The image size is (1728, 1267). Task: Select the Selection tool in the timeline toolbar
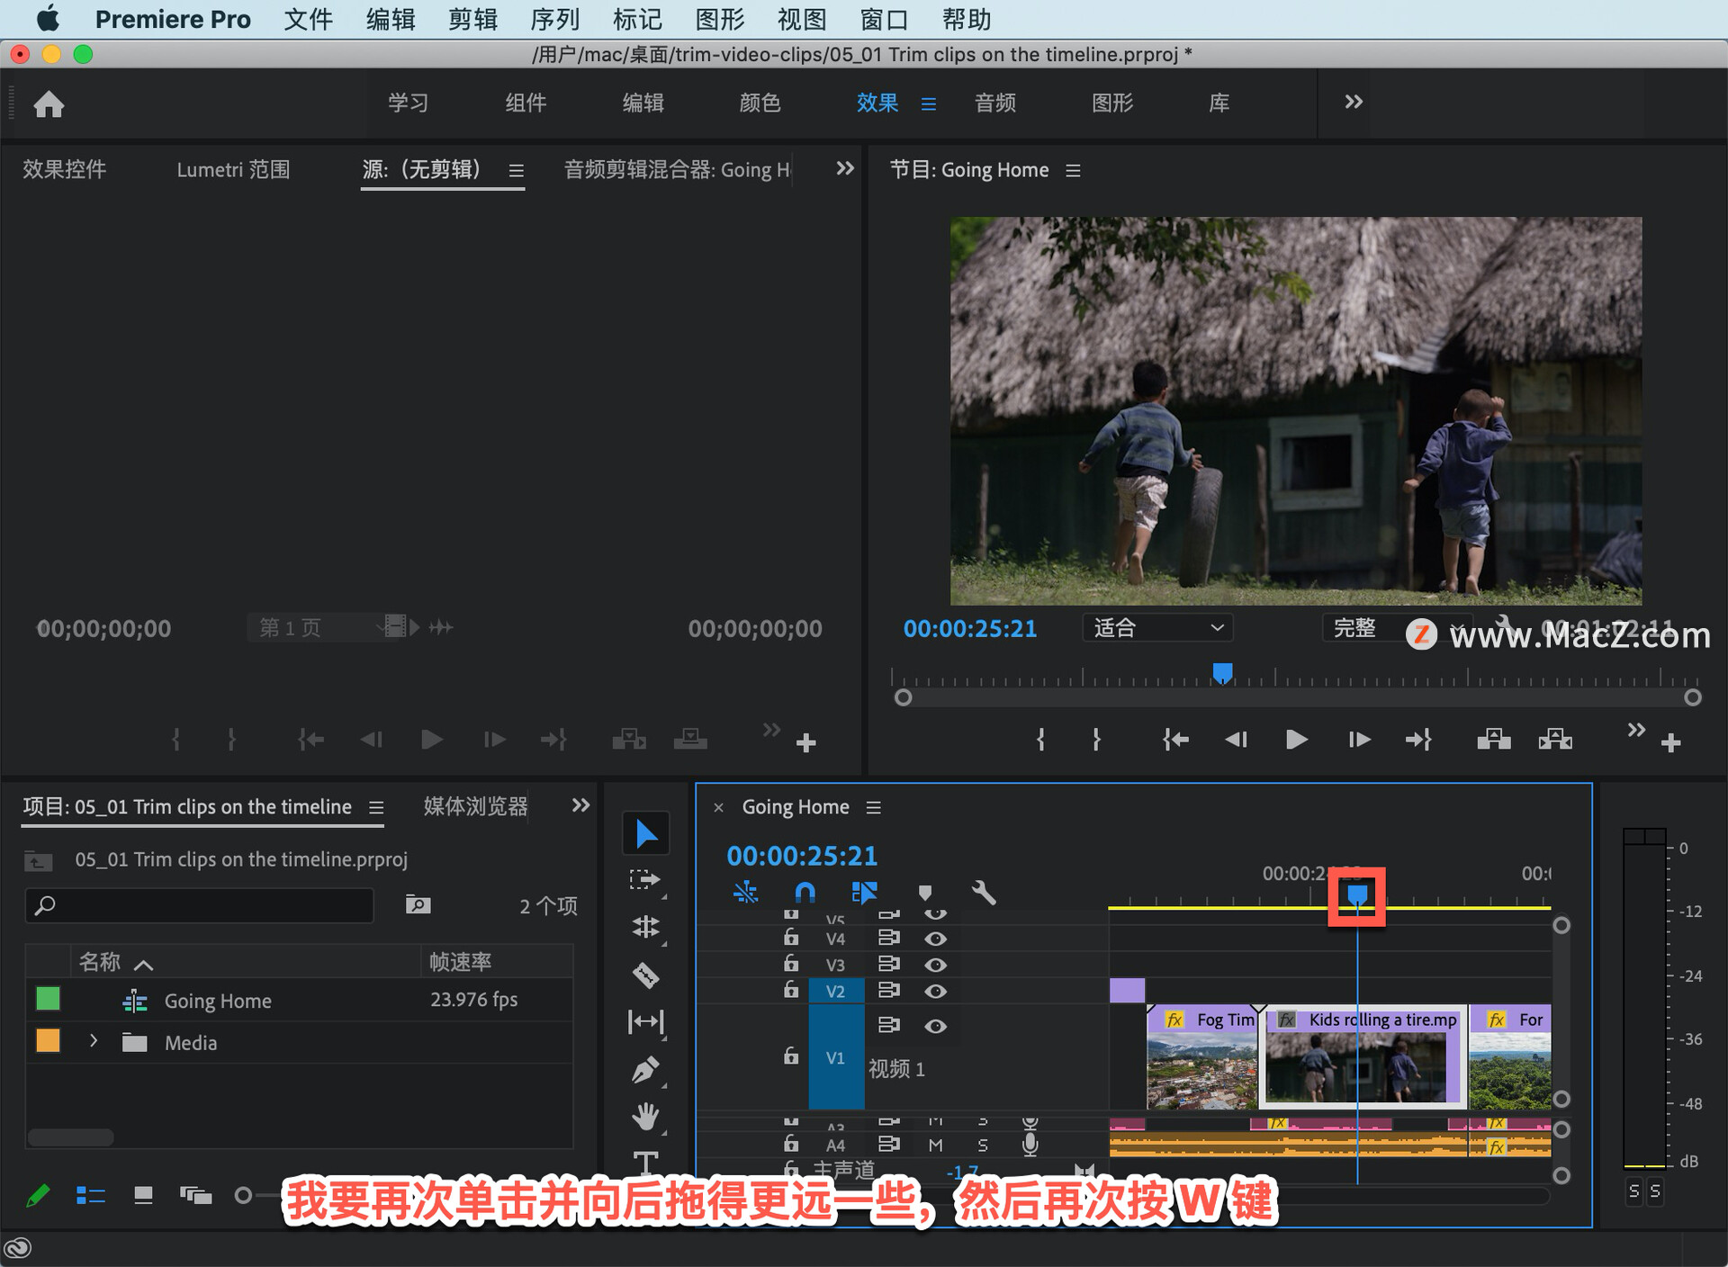pos(645,833)
